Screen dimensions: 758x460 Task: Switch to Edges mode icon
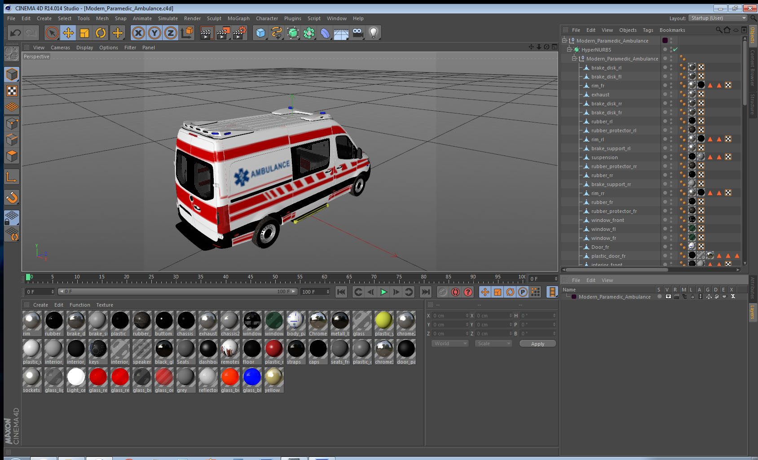coord(12,140)
